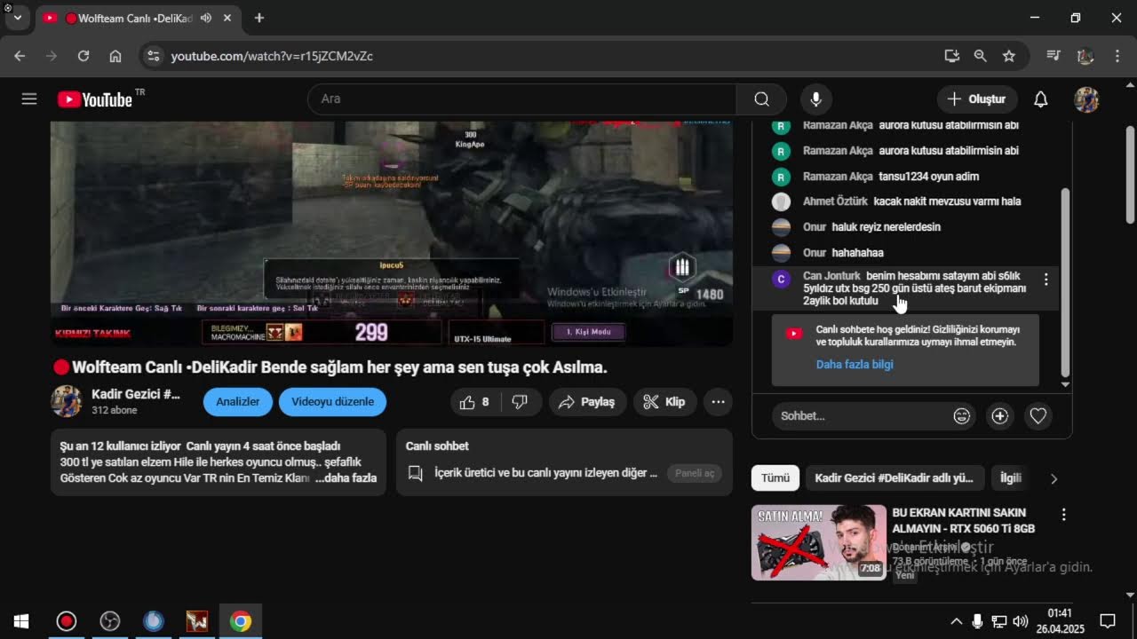Click the search magnifier button
The width and height of the screenshot is (1137, 639).
[761, 99]
